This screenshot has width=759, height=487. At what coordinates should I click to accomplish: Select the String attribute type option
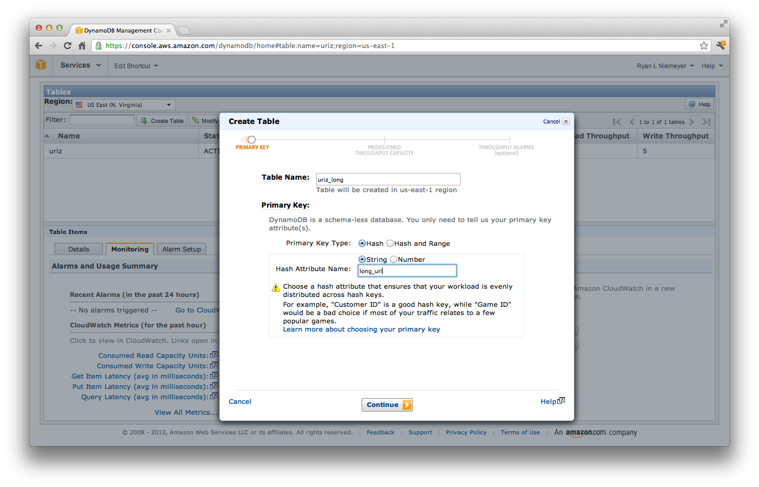pos(362,259)
